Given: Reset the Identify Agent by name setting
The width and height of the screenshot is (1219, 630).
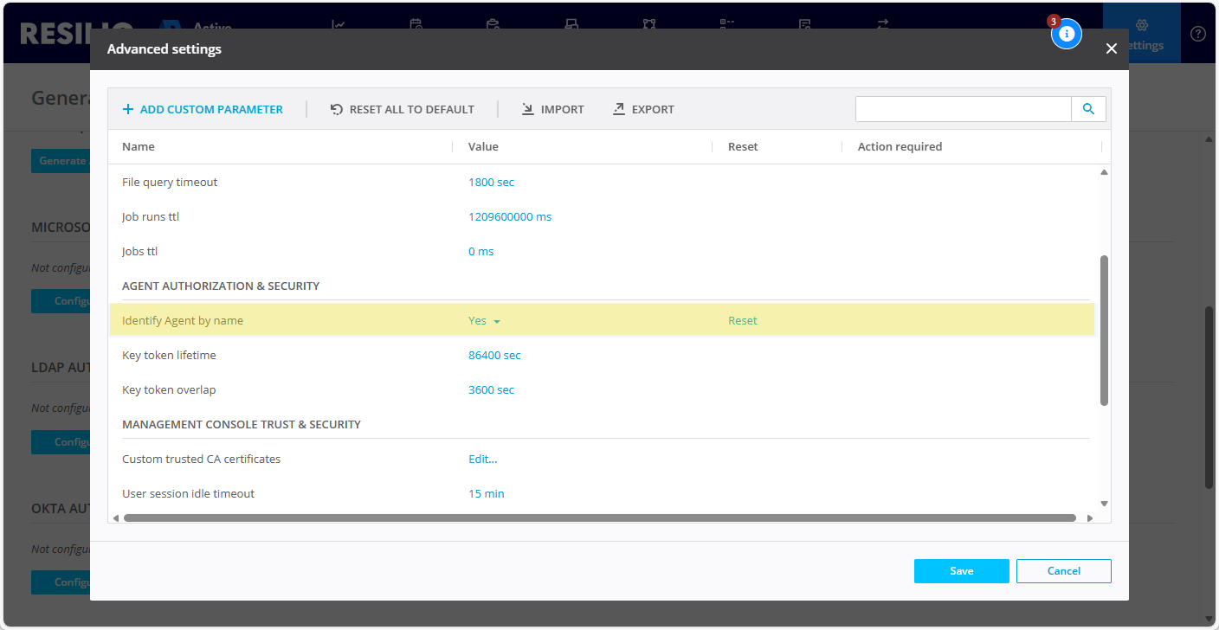Looking at the screenshot, I should (x=742, y=321).
